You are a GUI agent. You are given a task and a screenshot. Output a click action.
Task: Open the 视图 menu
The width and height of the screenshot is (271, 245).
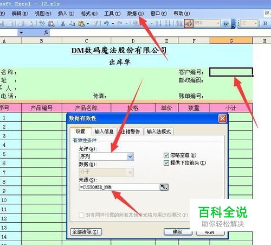43,14
